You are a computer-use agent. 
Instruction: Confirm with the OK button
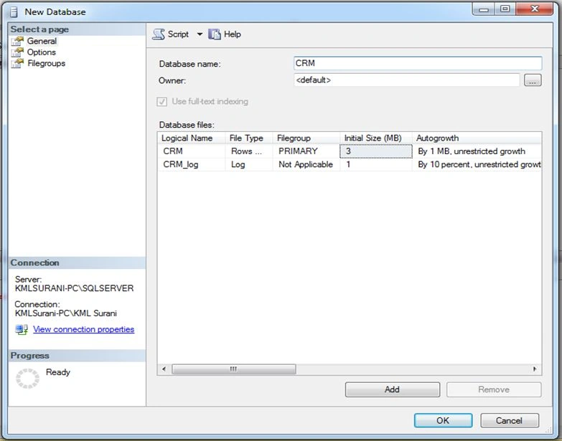[x=443, y=421]
